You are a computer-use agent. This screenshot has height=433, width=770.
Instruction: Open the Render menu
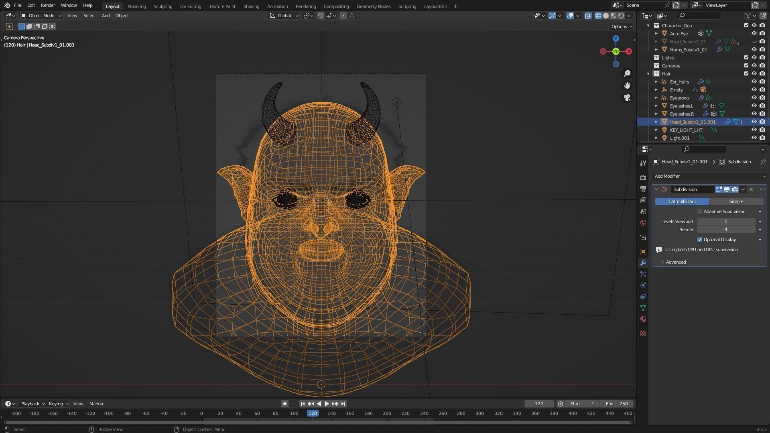point(48,5)
